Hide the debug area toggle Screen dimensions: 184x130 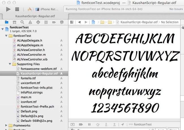(x=72, y=124)
